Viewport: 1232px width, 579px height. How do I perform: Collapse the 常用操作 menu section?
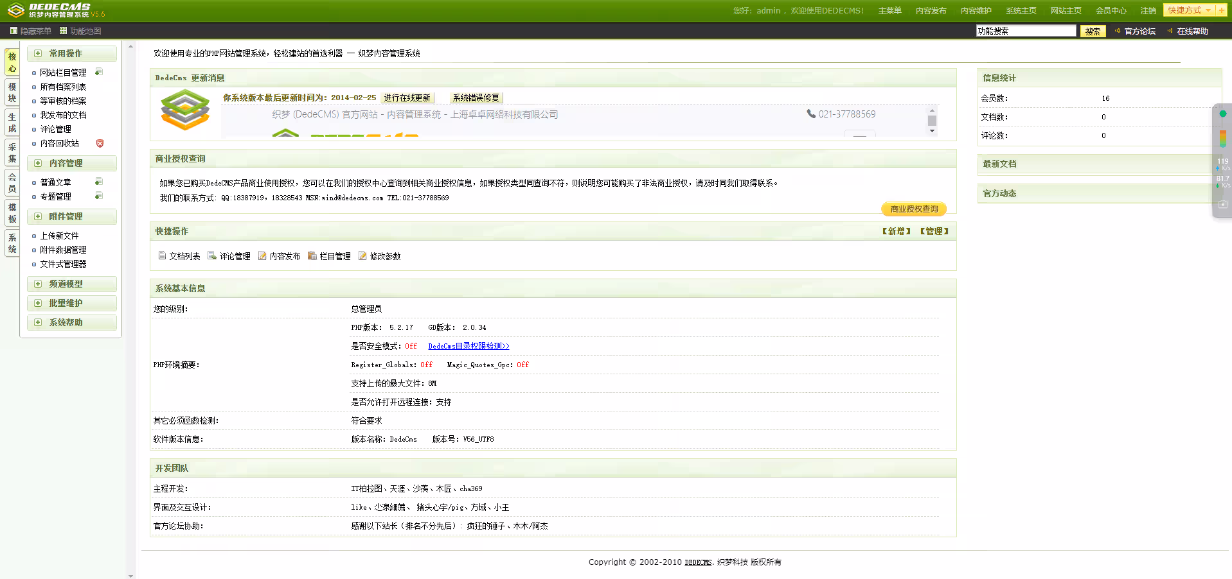[x=38, y=53]
